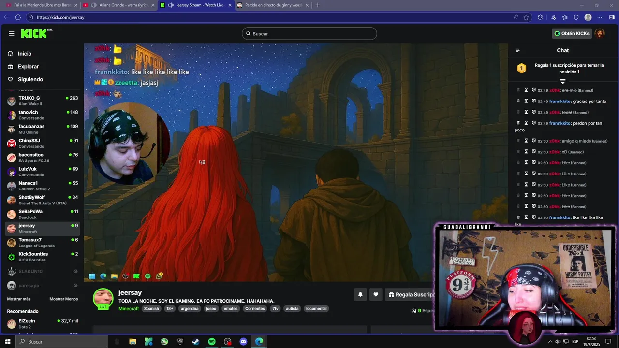Click the Windows Start button

[7, 342]
